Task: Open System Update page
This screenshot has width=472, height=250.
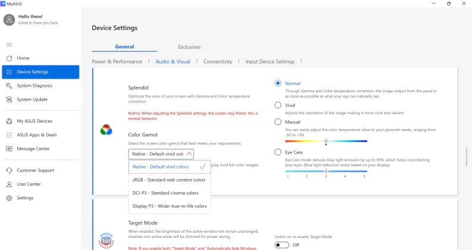Action: click(x=40, y=99)
